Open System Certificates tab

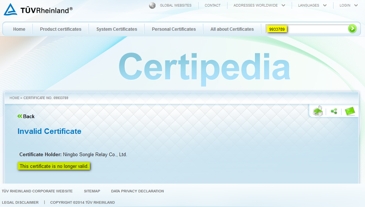click(x=117, y=29)
